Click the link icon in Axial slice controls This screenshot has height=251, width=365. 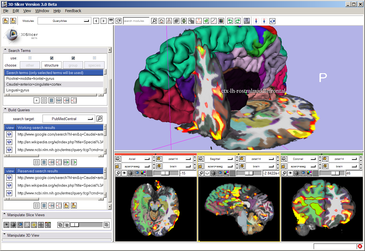118,173
